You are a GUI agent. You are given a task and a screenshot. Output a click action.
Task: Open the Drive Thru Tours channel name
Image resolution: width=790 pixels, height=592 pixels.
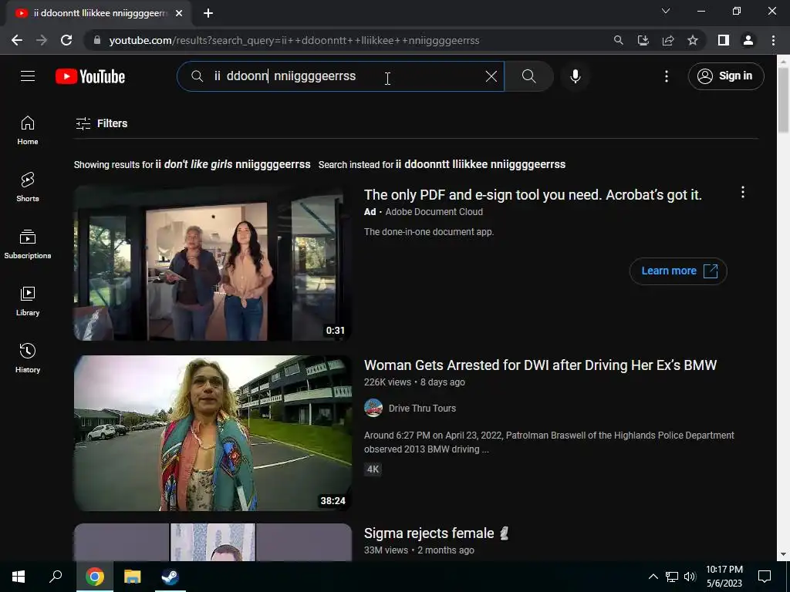pyautogui.click(x=422, y=409)
